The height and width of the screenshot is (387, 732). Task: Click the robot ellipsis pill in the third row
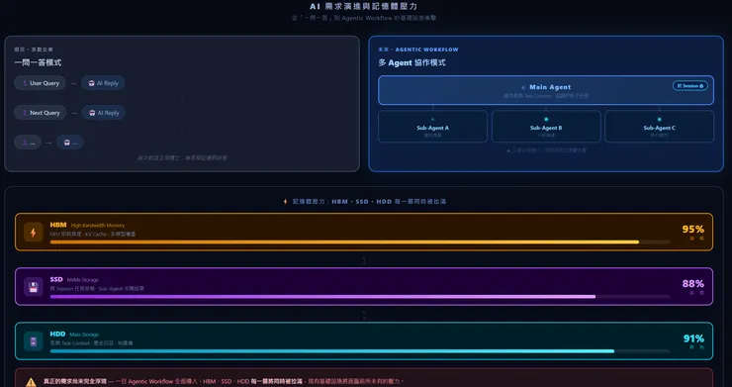(70, 143)
